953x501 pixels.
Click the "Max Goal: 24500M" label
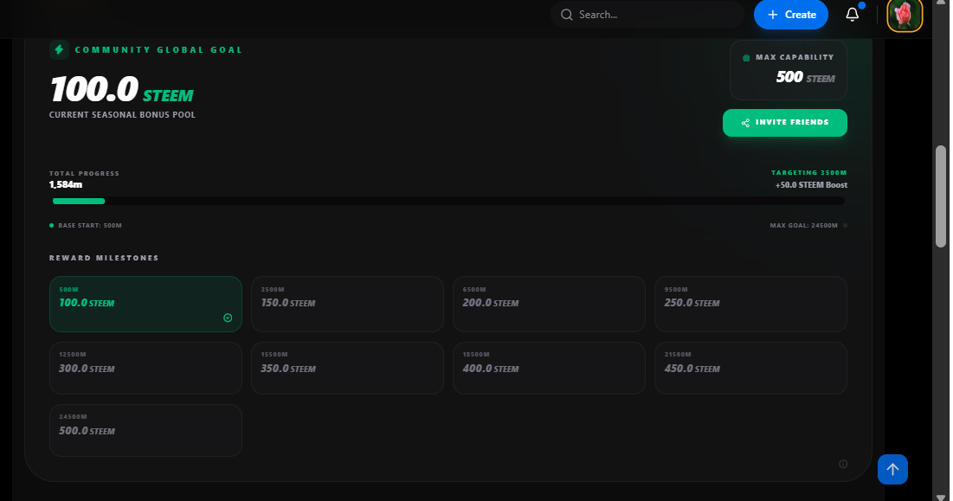(x=803, y=225)
